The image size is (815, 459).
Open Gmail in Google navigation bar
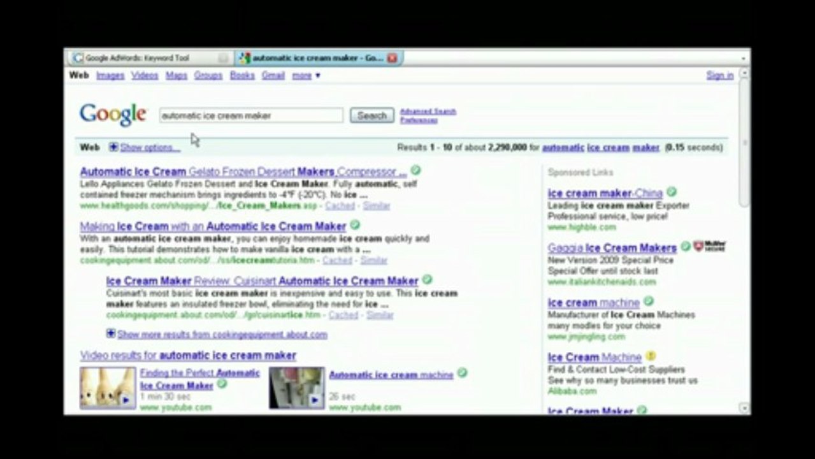point(273,75)
